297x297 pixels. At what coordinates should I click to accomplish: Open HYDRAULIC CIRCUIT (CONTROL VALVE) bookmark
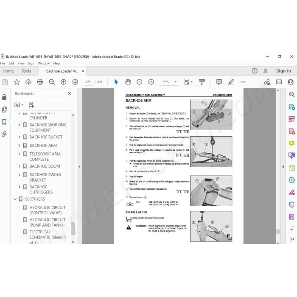pos(48,210)
